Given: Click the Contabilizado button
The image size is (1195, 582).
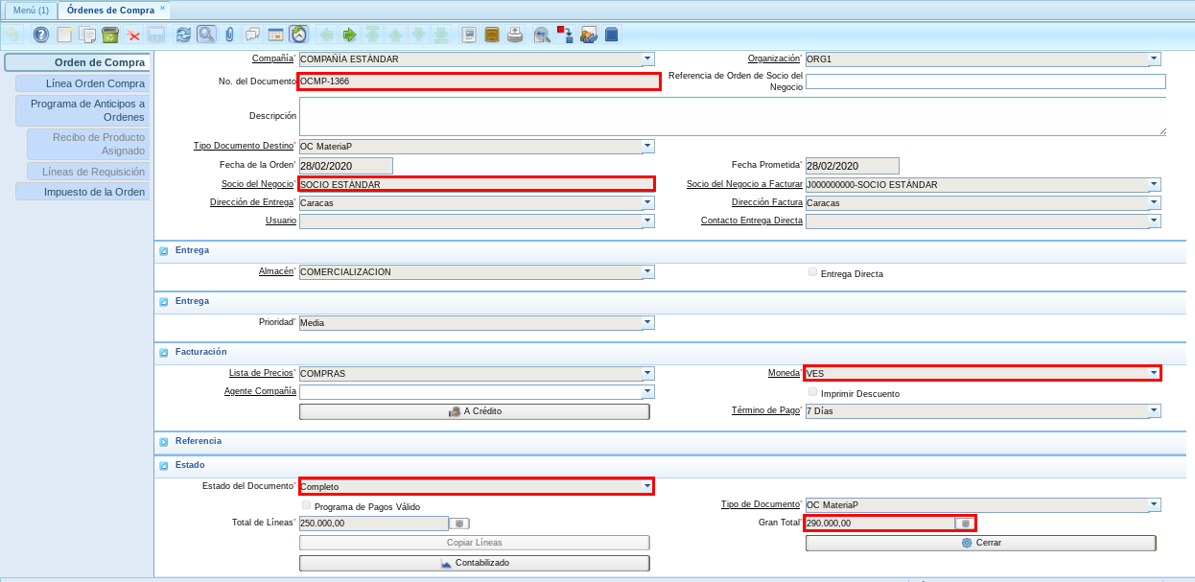Looking at the screenshot, I should pos(474,563).
